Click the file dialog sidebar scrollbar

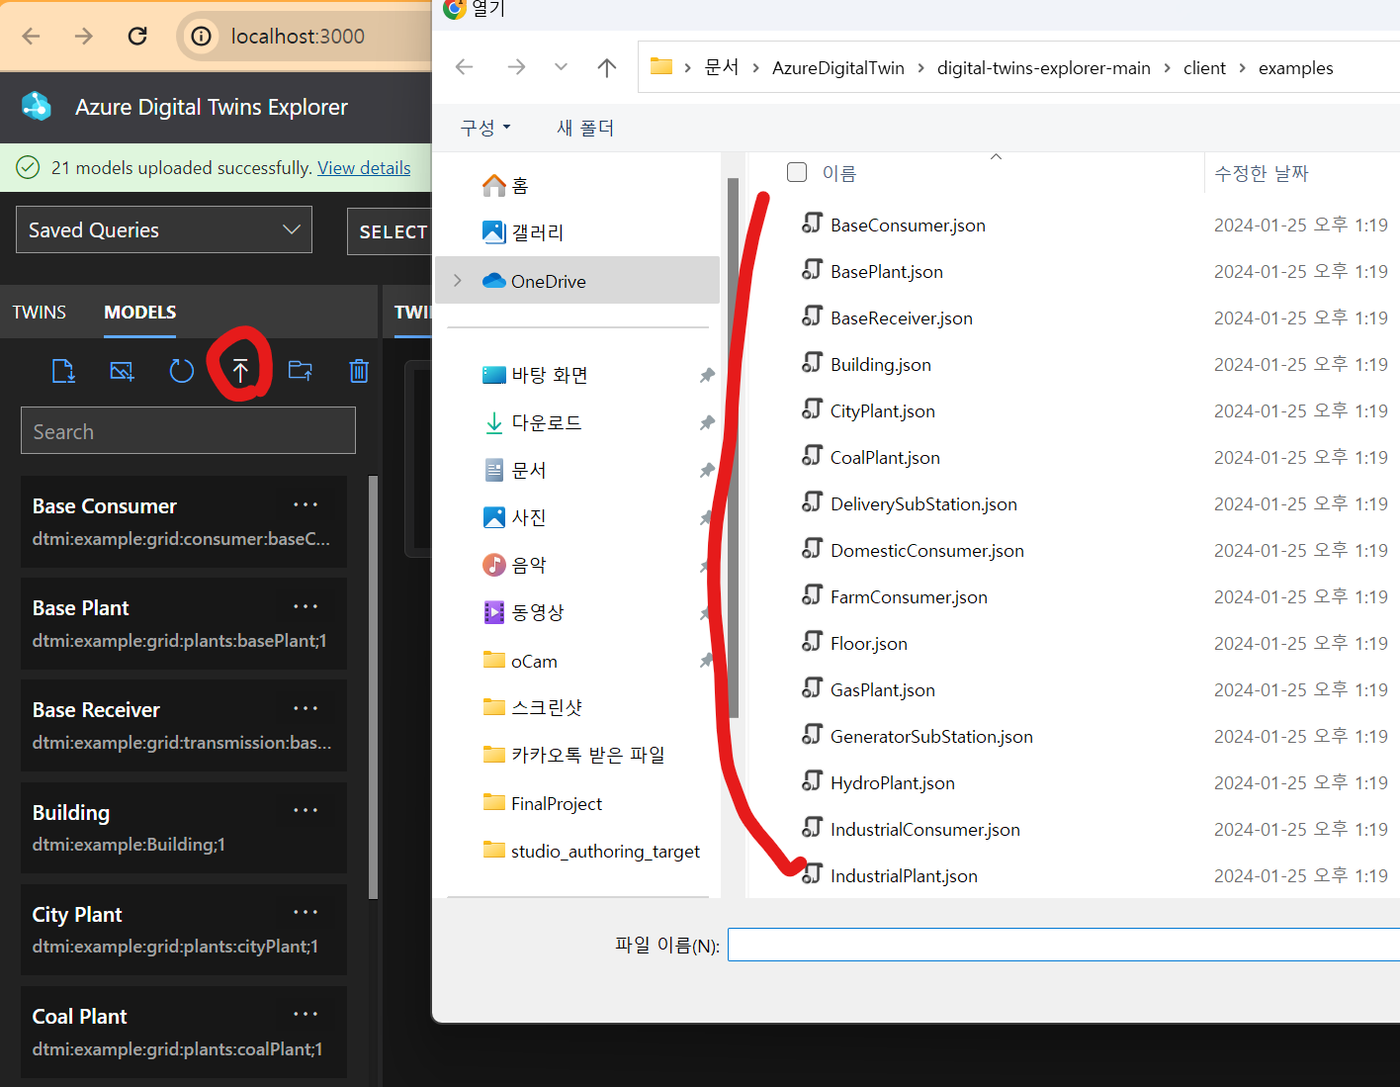pos(734,447)
